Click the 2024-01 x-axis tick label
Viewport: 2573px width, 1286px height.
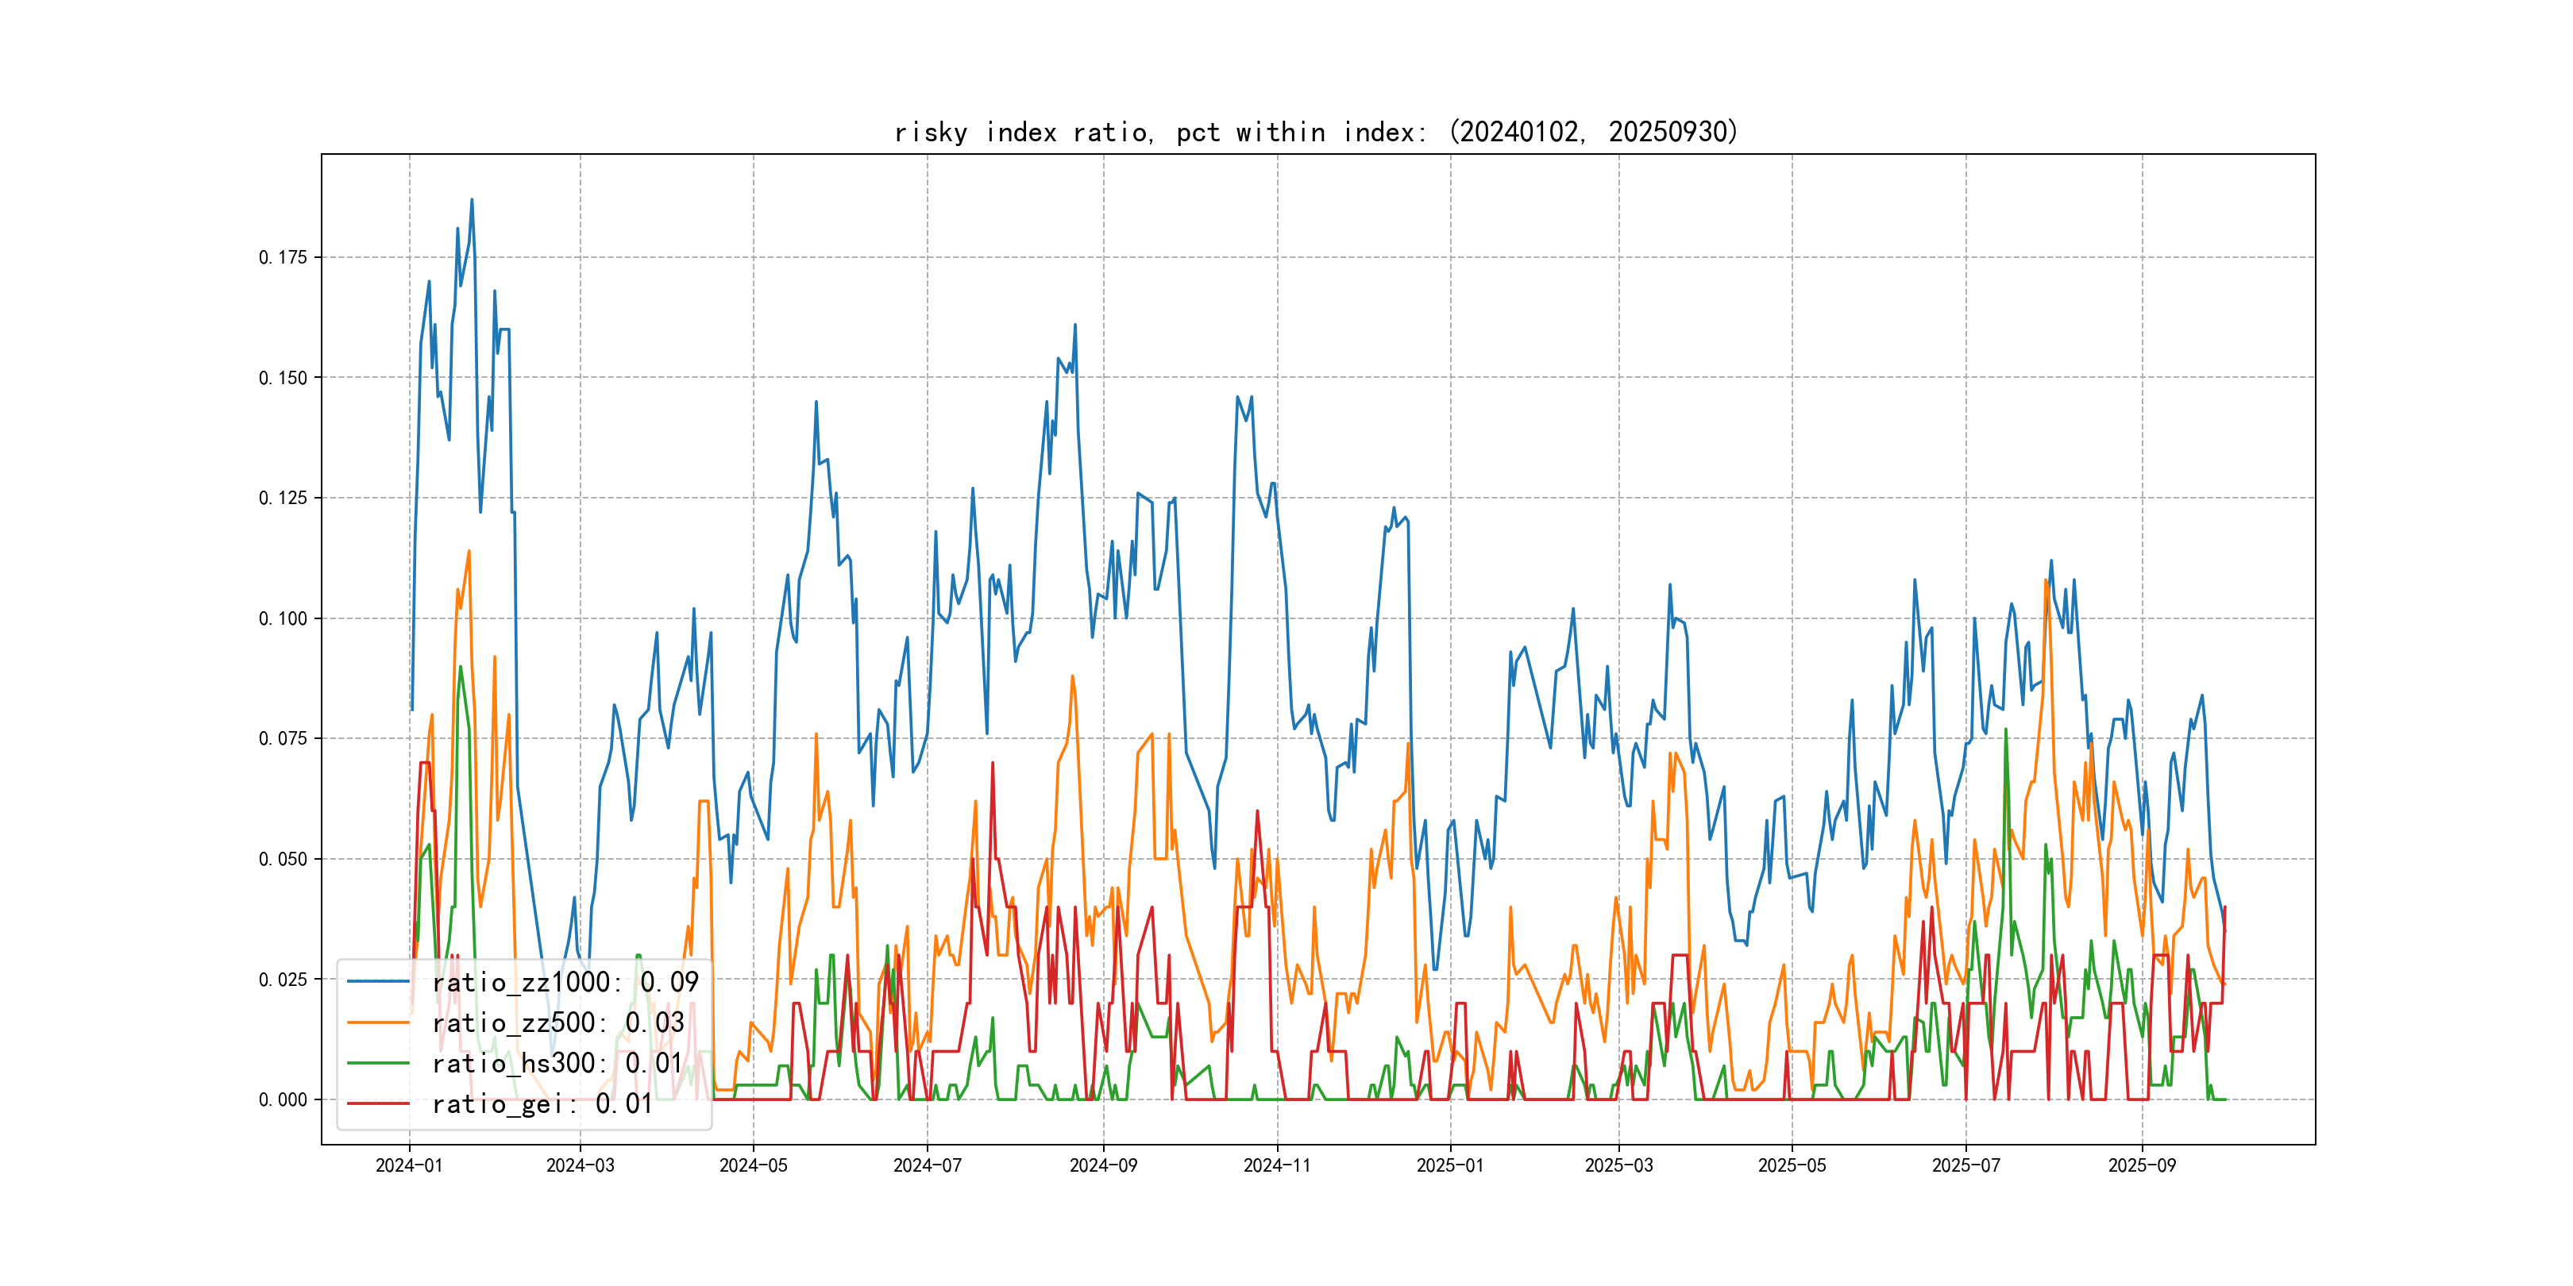coord(408,1166)
